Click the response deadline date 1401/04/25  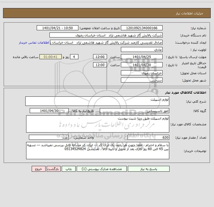point(142,57)
